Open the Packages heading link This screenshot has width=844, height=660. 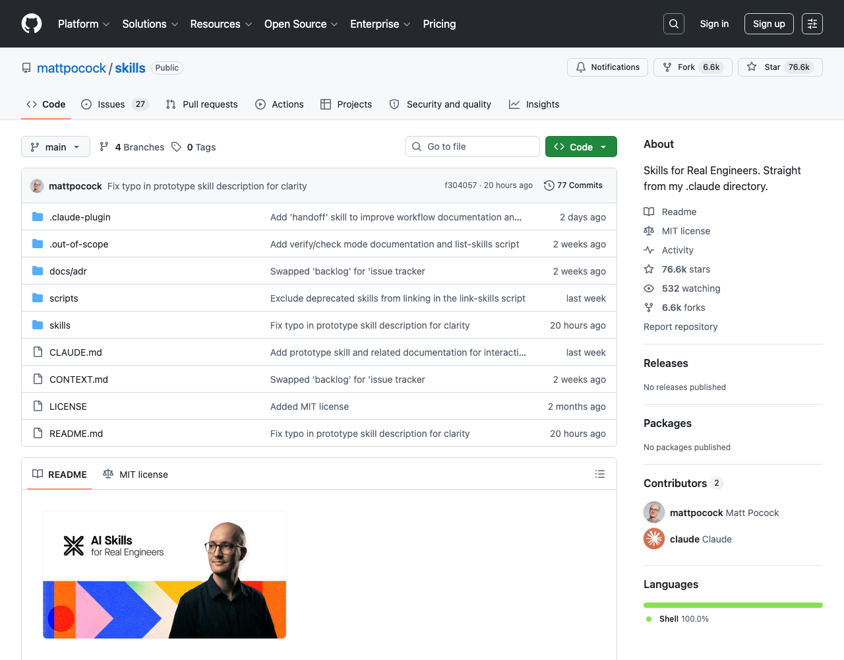tap(667, 423)
